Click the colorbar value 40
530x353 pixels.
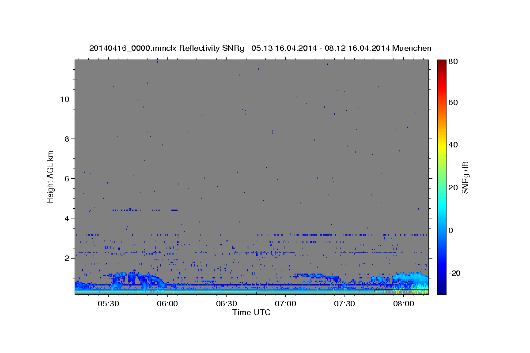click(454, 145)
